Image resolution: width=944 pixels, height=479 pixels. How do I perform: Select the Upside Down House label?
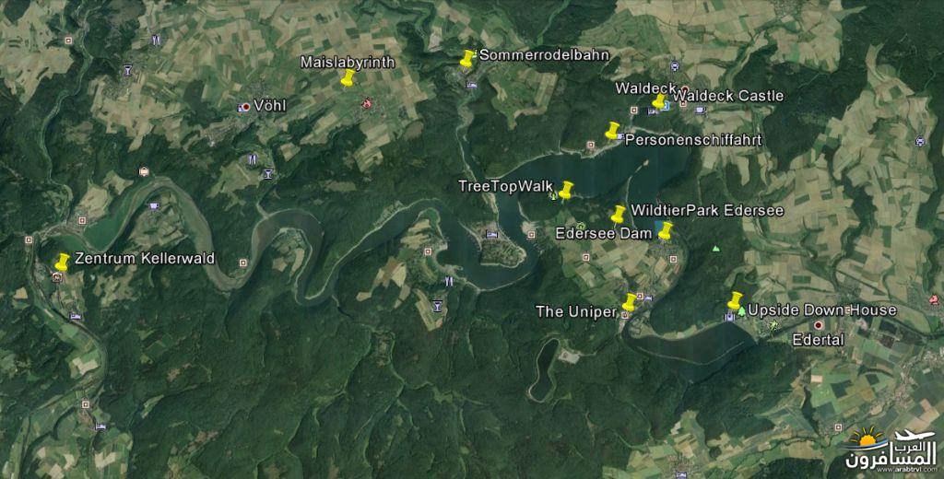[821, 310]
